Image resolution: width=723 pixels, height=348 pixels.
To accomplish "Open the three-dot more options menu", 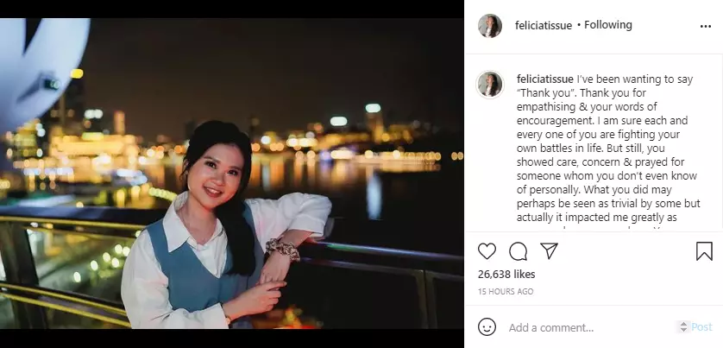I will coord(706,26).
